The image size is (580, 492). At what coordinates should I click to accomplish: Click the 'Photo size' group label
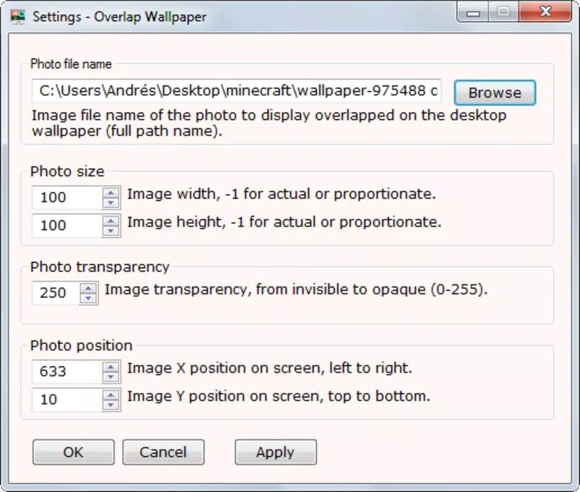[67, 172]
